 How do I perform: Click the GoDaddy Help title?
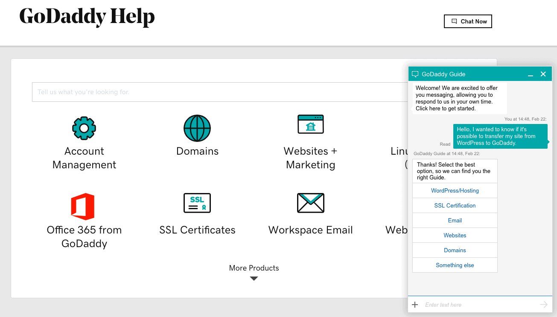click(x=87, y=17)
